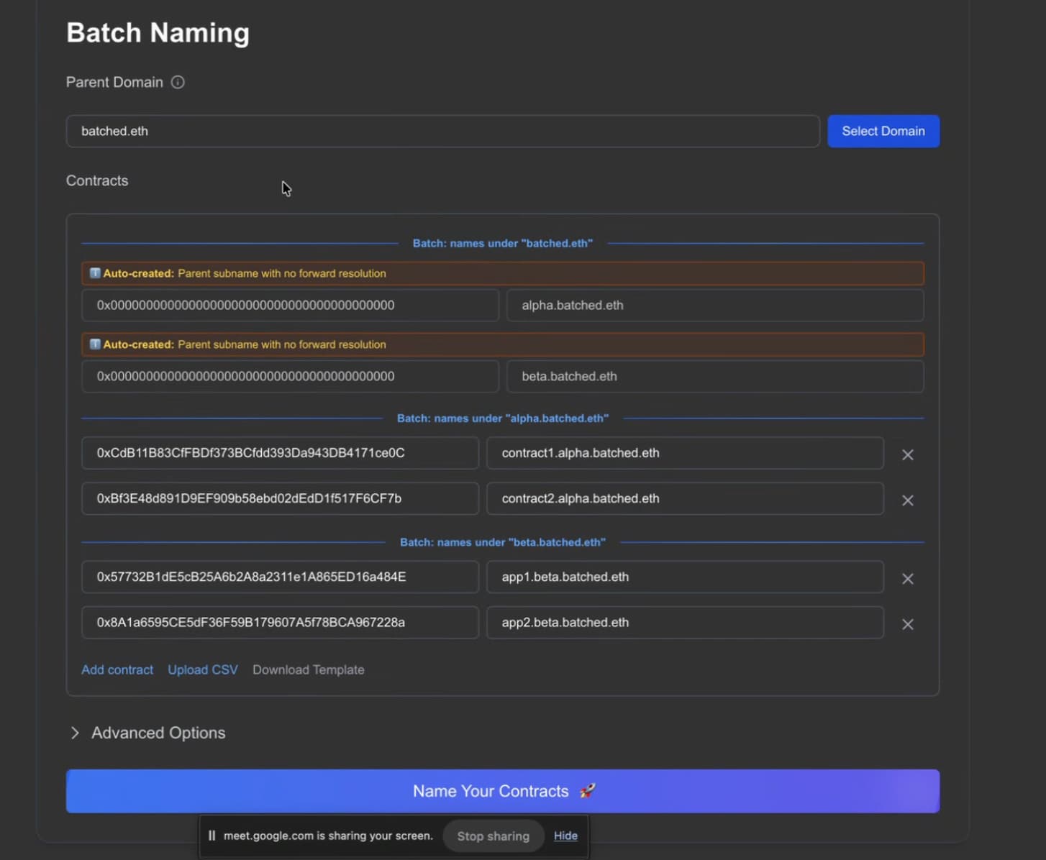Click the Download Template link
This screenshot has height=860, width=1046.
(308, 669)
